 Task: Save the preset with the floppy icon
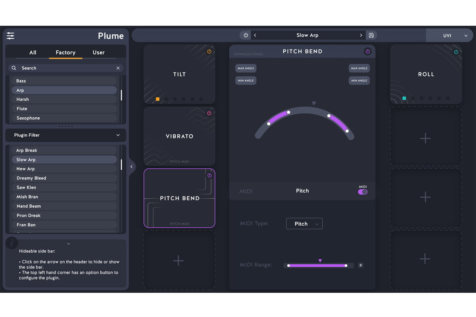371,35
